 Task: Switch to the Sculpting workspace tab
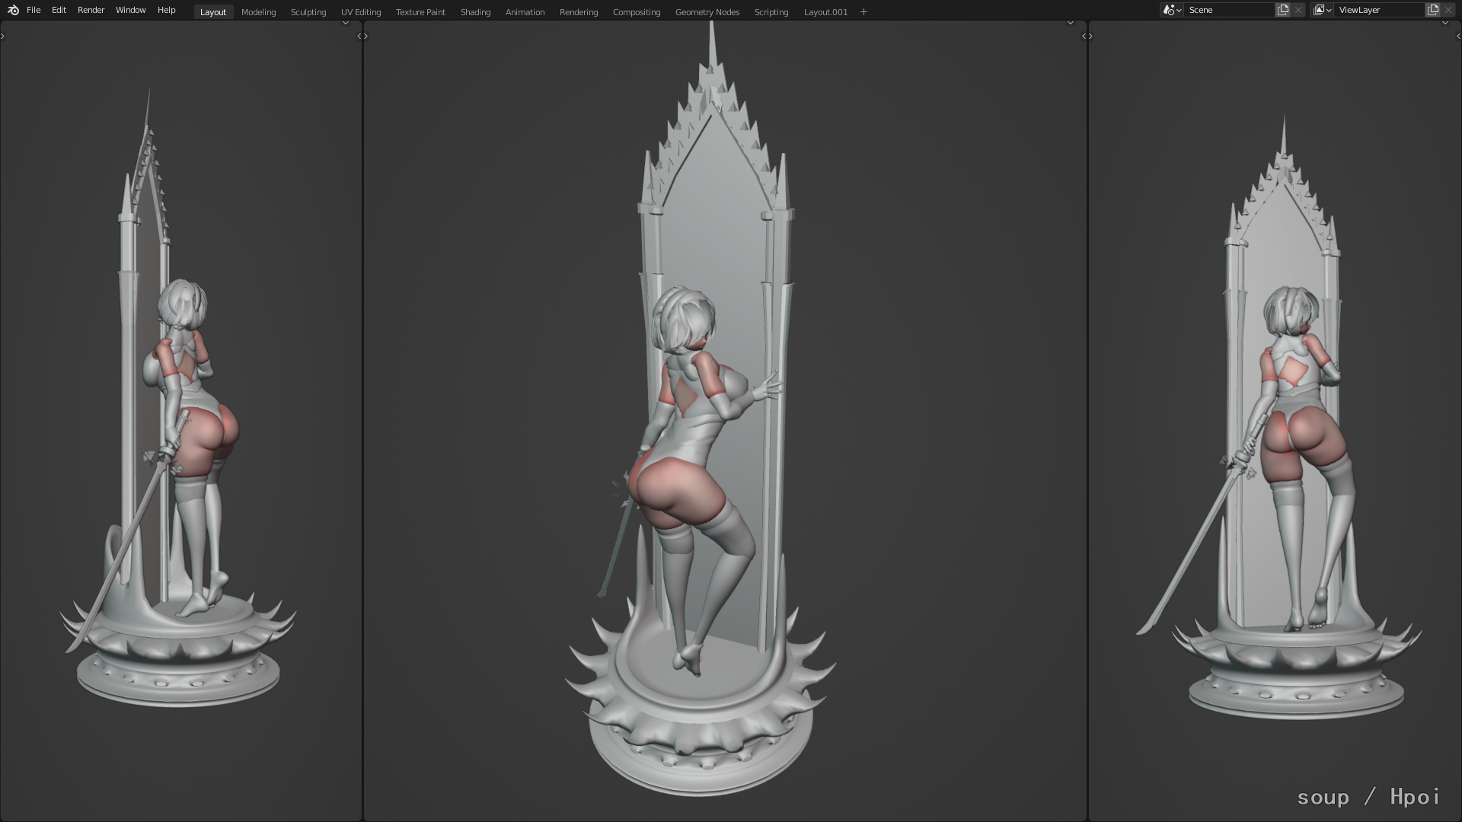(308, 11)
